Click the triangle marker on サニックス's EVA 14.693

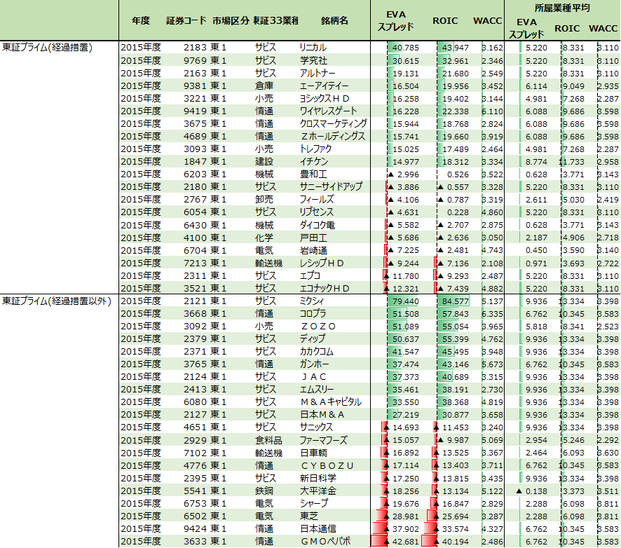click(x=385, y=427)
